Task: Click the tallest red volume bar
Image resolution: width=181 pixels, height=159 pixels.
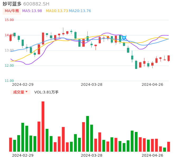Action: point(43,126)
